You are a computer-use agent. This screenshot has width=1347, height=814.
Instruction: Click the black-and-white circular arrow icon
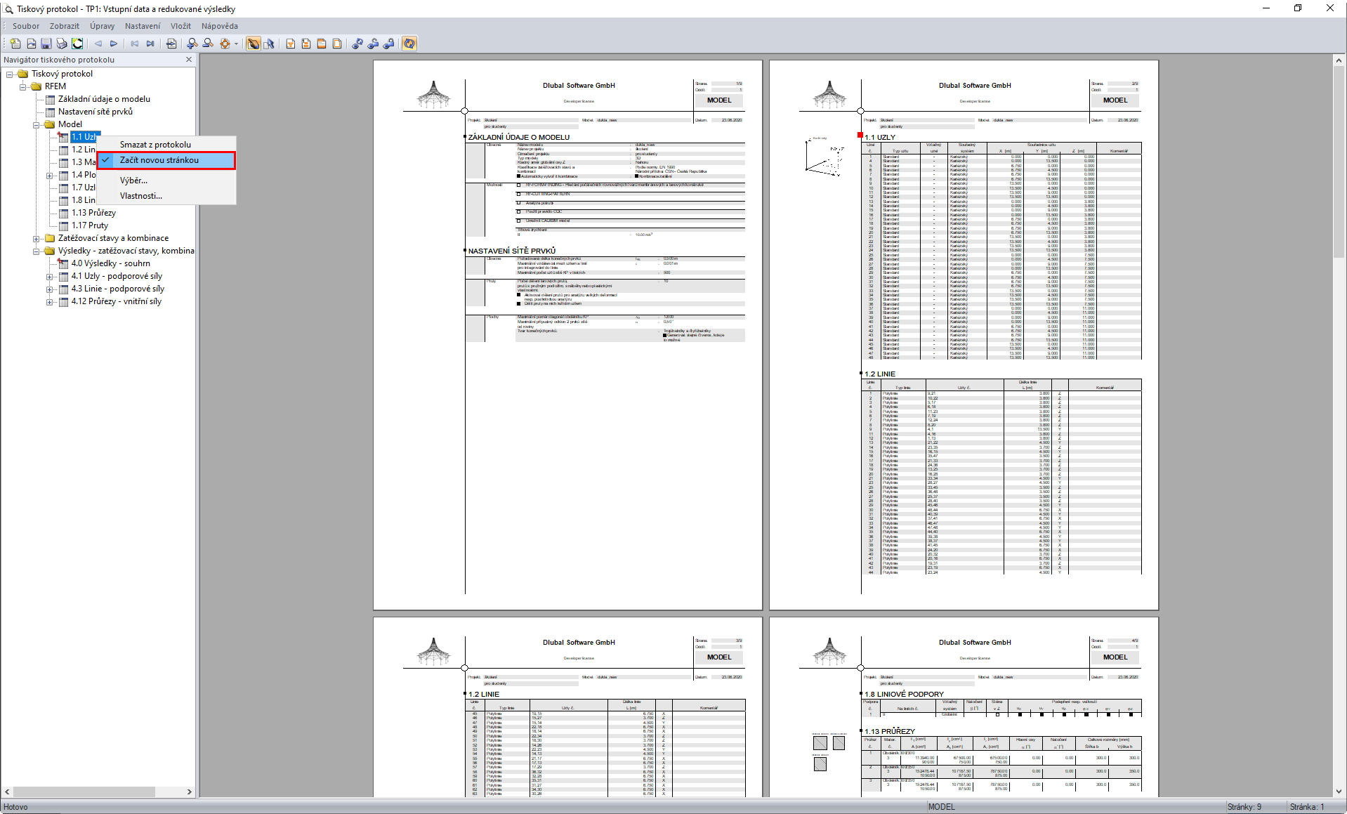[x=77, y=44]
